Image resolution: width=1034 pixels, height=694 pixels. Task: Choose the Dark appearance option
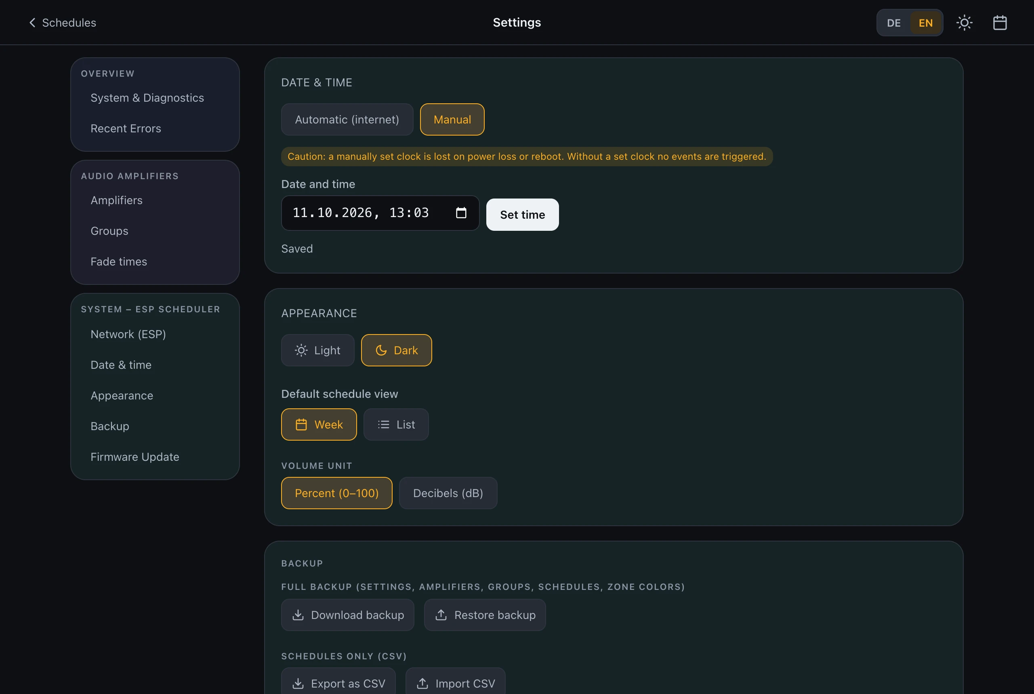[x=396, y=350]
